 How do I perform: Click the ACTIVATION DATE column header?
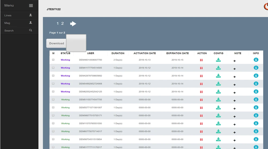(145, 53)
